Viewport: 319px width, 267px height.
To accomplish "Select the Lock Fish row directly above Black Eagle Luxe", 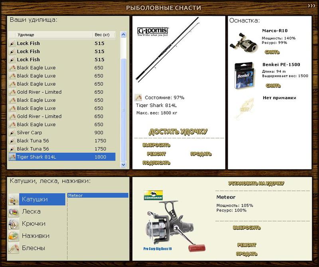I will tap(62, 60).
